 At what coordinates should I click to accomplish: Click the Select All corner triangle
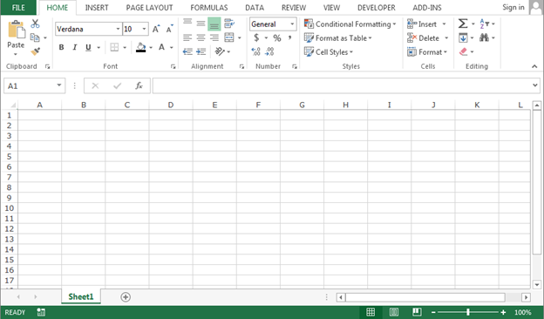pyautogui.click(x=13, y=105)
